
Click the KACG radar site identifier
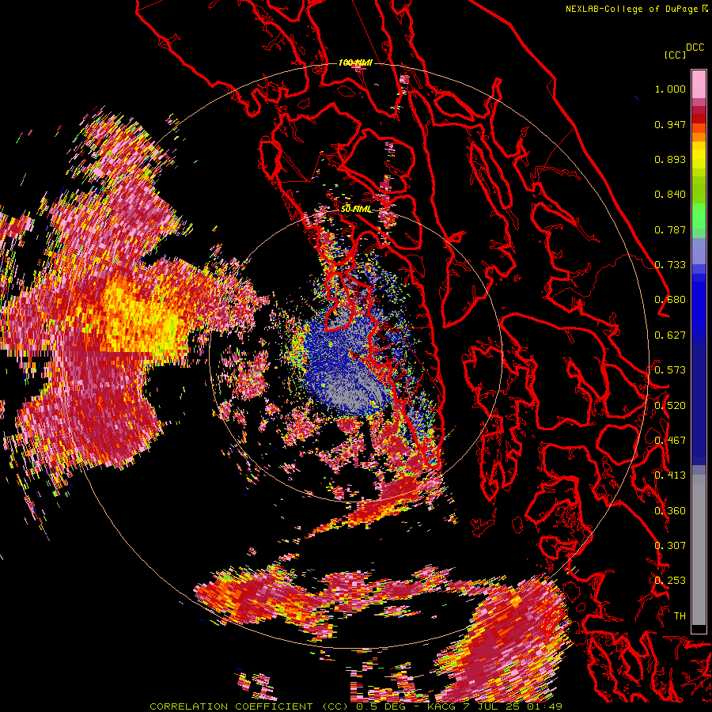point(441,706)
